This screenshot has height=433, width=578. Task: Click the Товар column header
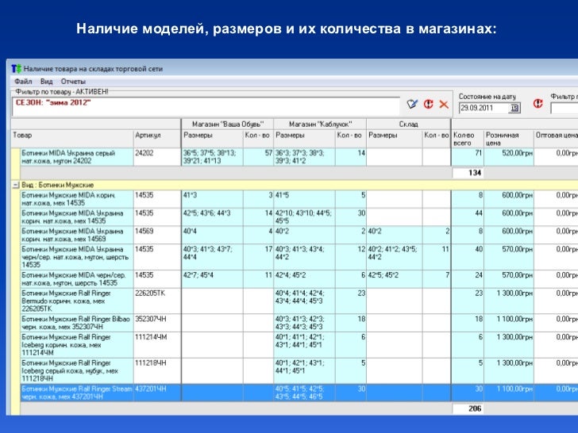[x=72, y=139]
